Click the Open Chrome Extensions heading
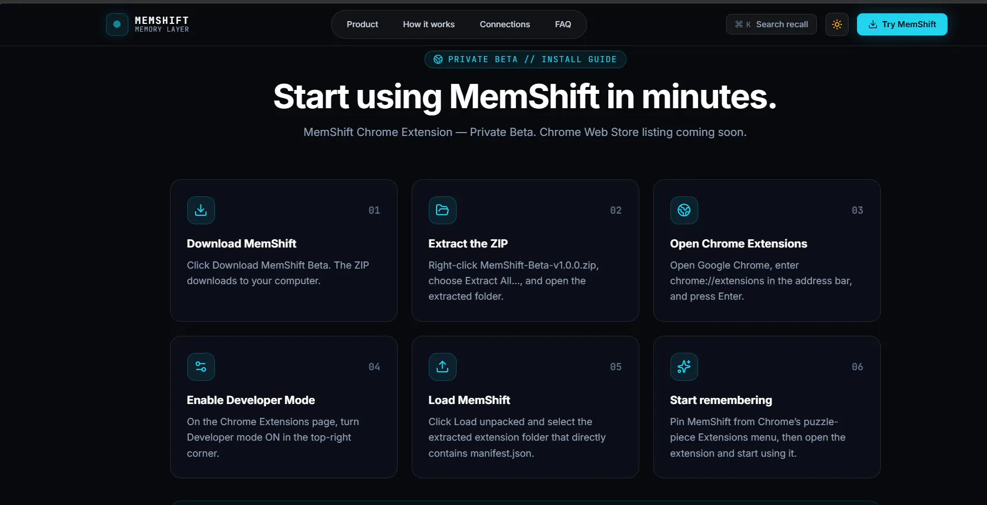The height and width of the screenshot is (505, 987). pos(739,244)
